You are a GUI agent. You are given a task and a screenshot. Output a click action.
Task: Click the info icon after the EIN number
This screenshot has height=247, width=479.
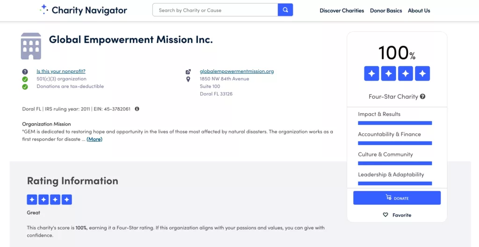(x=137, y=109)
